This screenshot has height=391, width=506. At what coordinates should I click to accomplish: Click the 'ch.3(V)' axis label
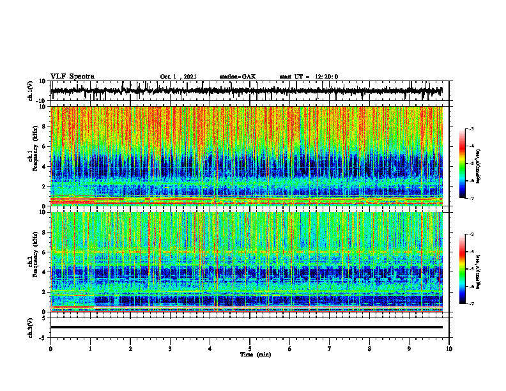(x=30, y=328)
